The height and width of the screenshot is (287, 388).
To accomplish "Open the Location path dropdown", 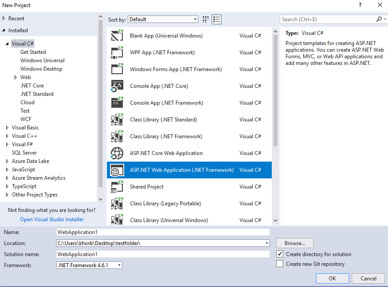I will click(267, 243).
